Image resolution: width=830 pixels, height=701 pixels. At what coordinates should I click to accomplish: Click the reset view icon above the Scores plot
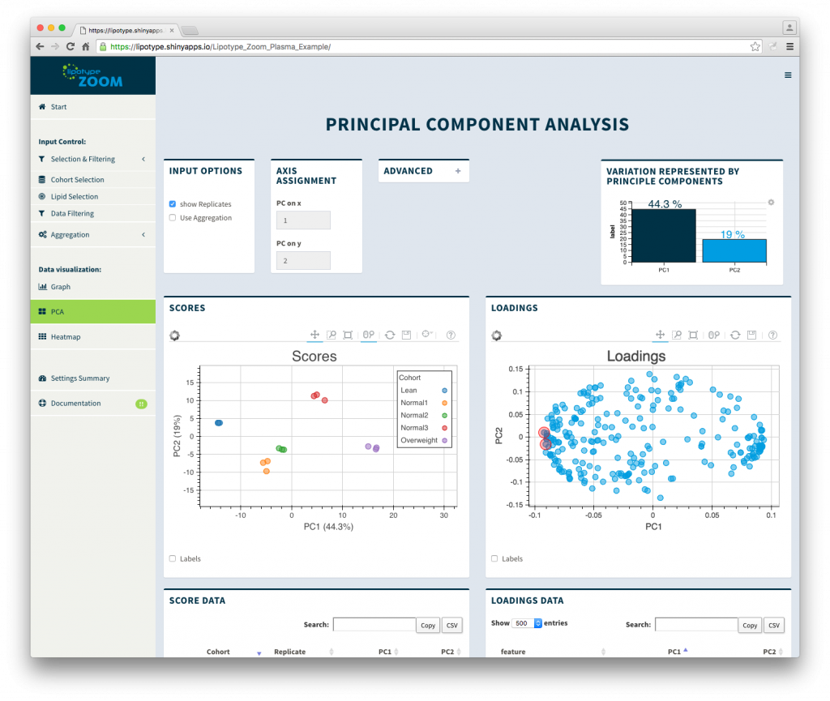(388, 335)
